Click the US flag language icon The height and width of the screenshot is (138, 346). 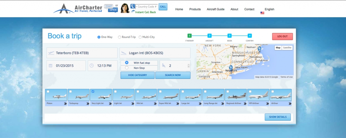point(262,13)
